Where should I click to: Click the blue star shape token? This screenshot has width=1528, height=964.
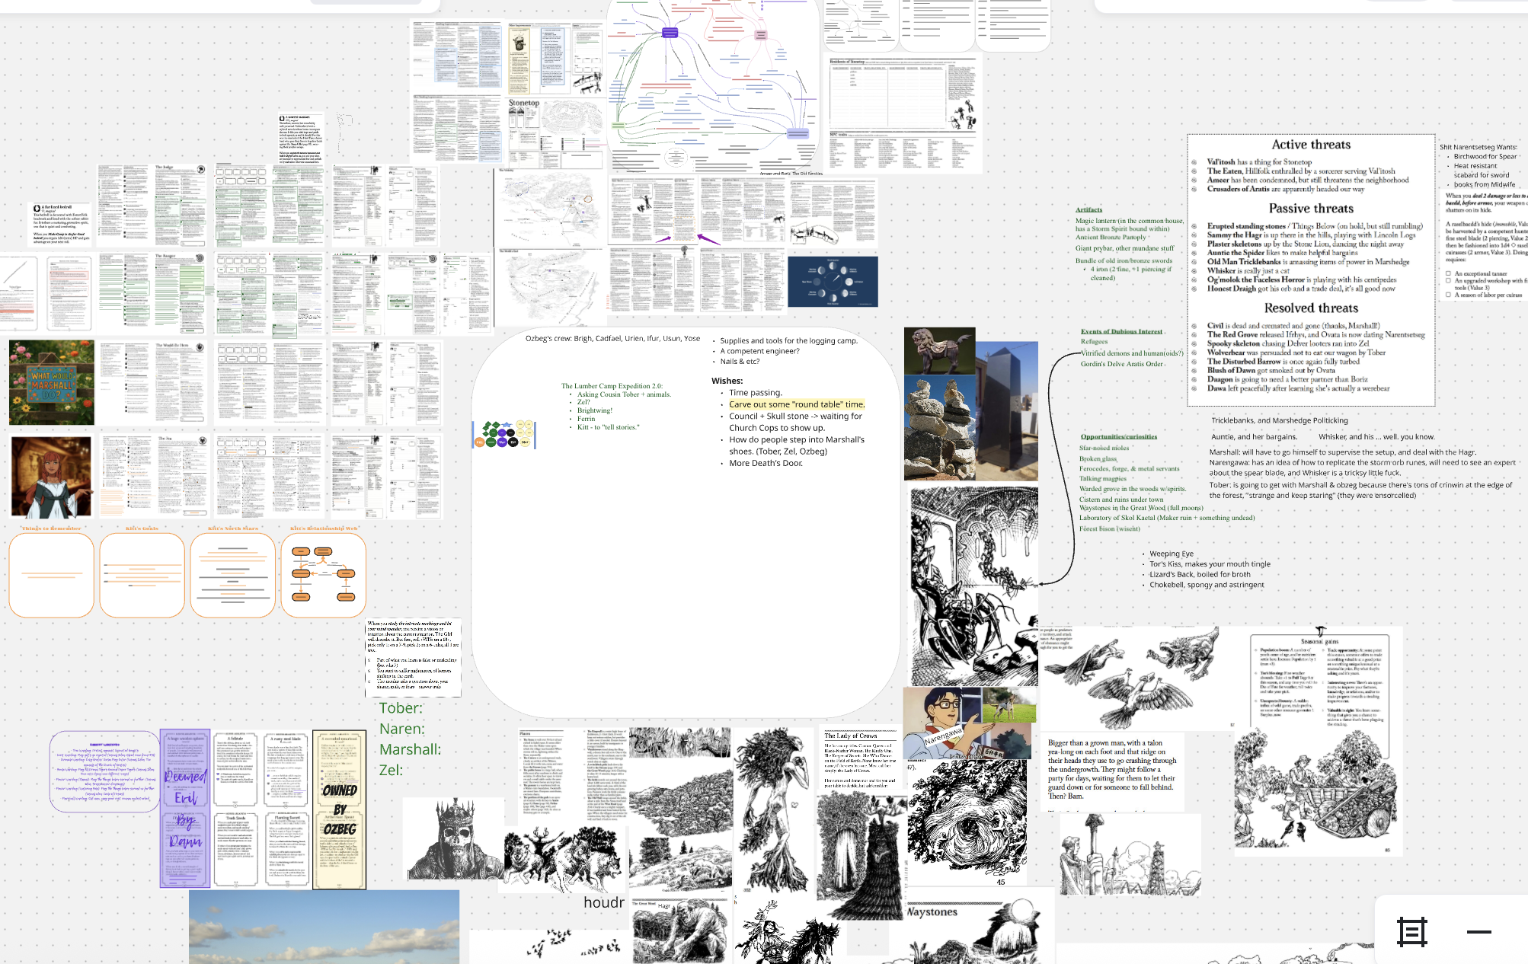point(507,425)
